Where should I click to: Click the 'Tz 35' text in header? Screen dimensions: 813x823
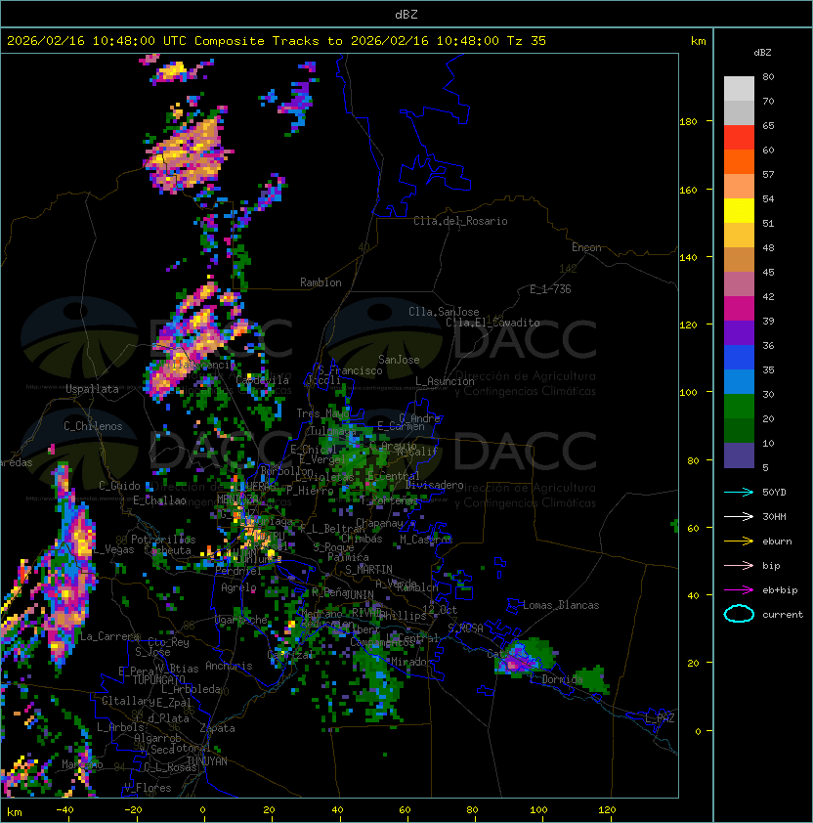pos(527,41)
